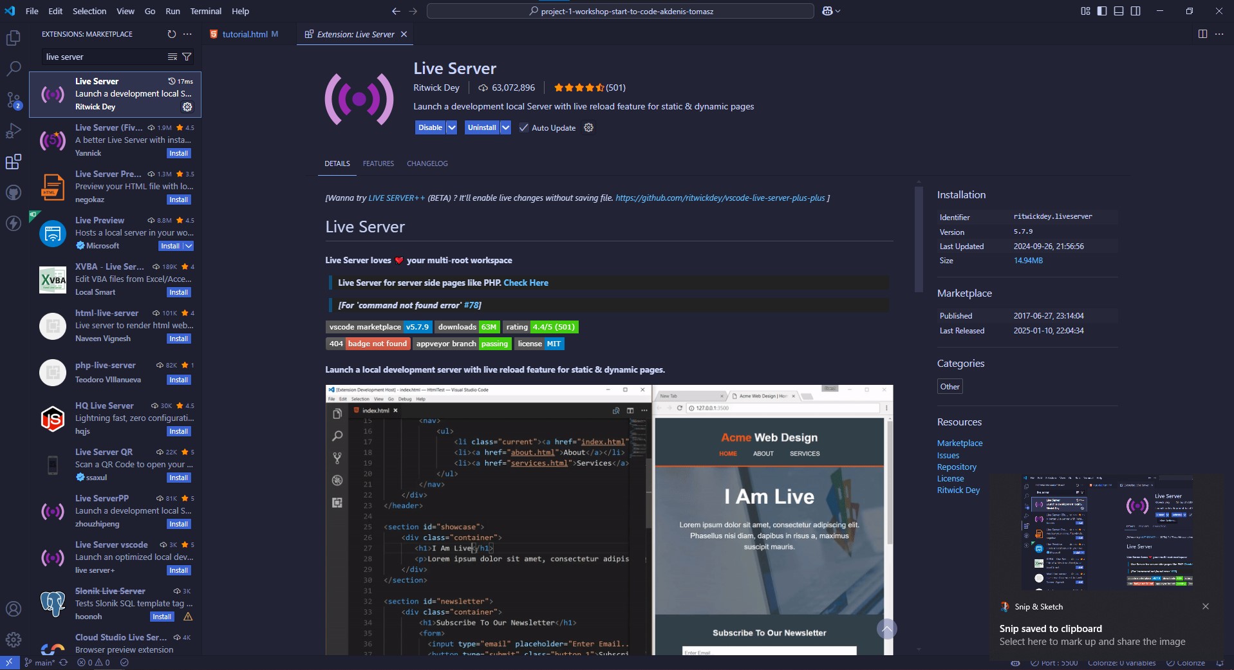
Task: Open the Repository resource link
Action: point(957,467)
